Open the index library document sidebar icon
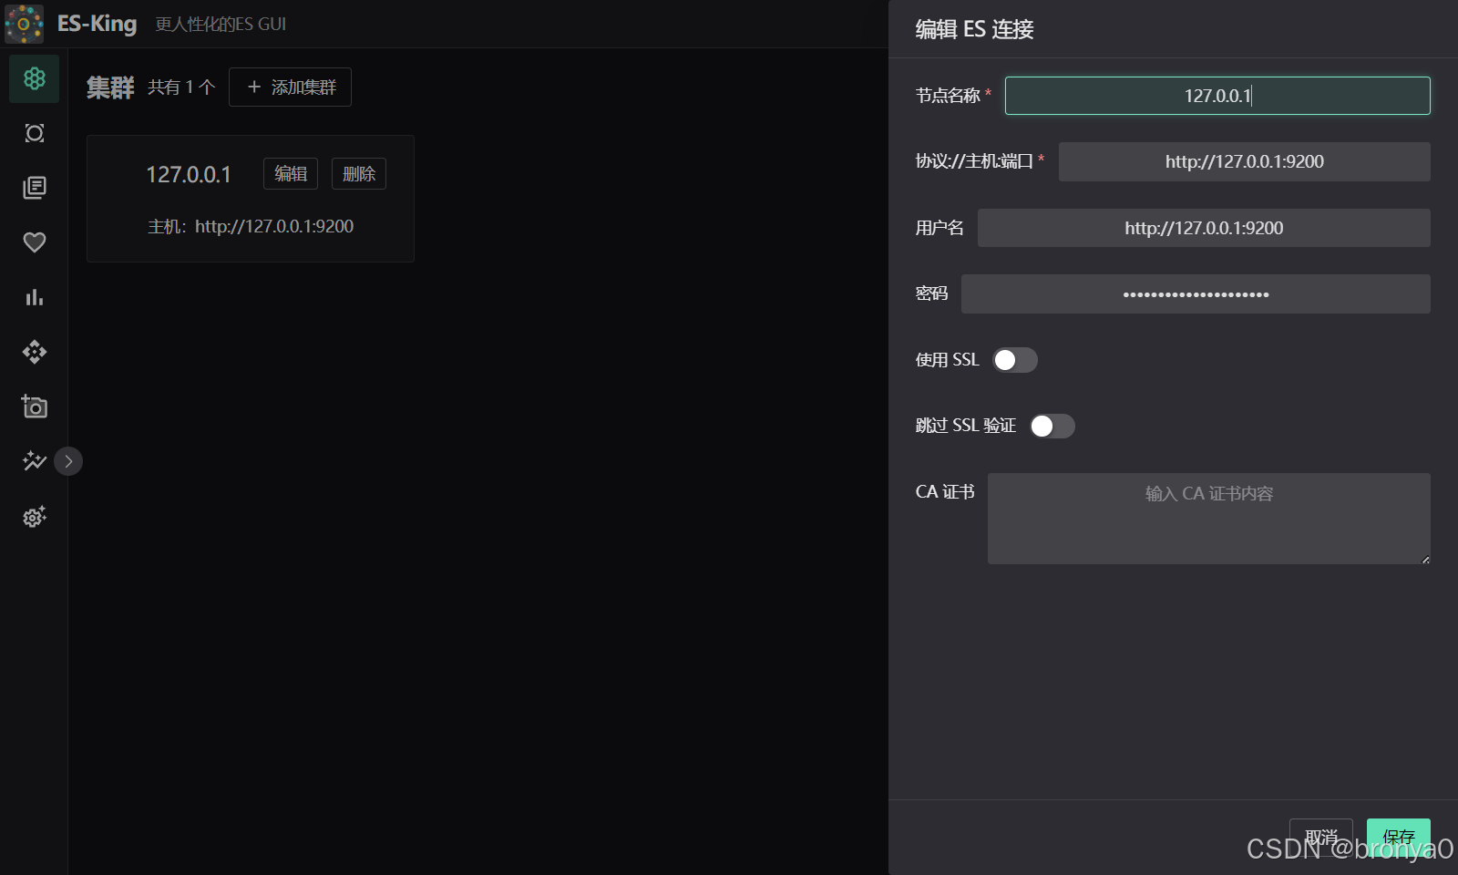Viewport: 1458px width, 875px height. click(35, 188)
